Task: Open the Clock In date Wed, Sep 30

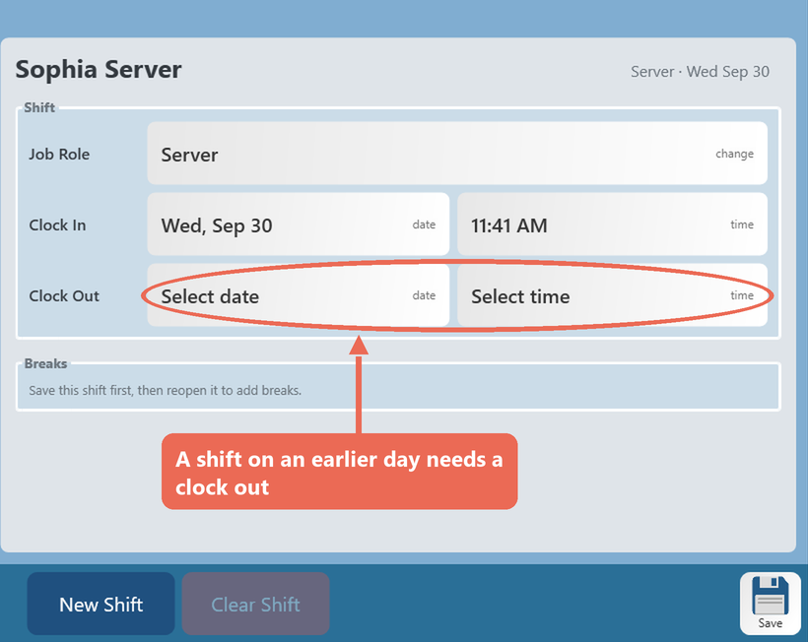Action: coord(299,225)
